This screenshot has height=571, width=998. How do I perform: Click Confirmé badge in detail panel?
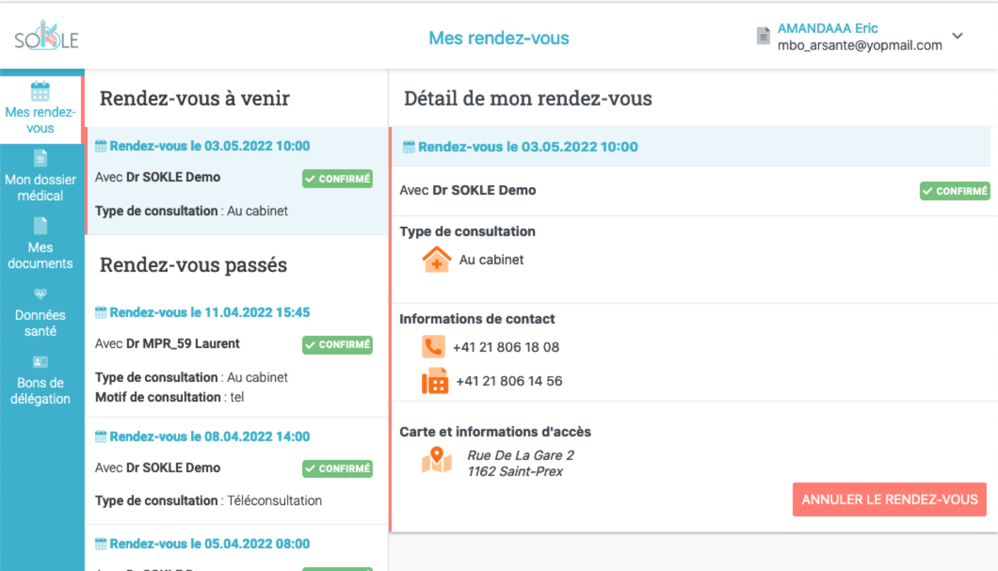pos(955,191)
